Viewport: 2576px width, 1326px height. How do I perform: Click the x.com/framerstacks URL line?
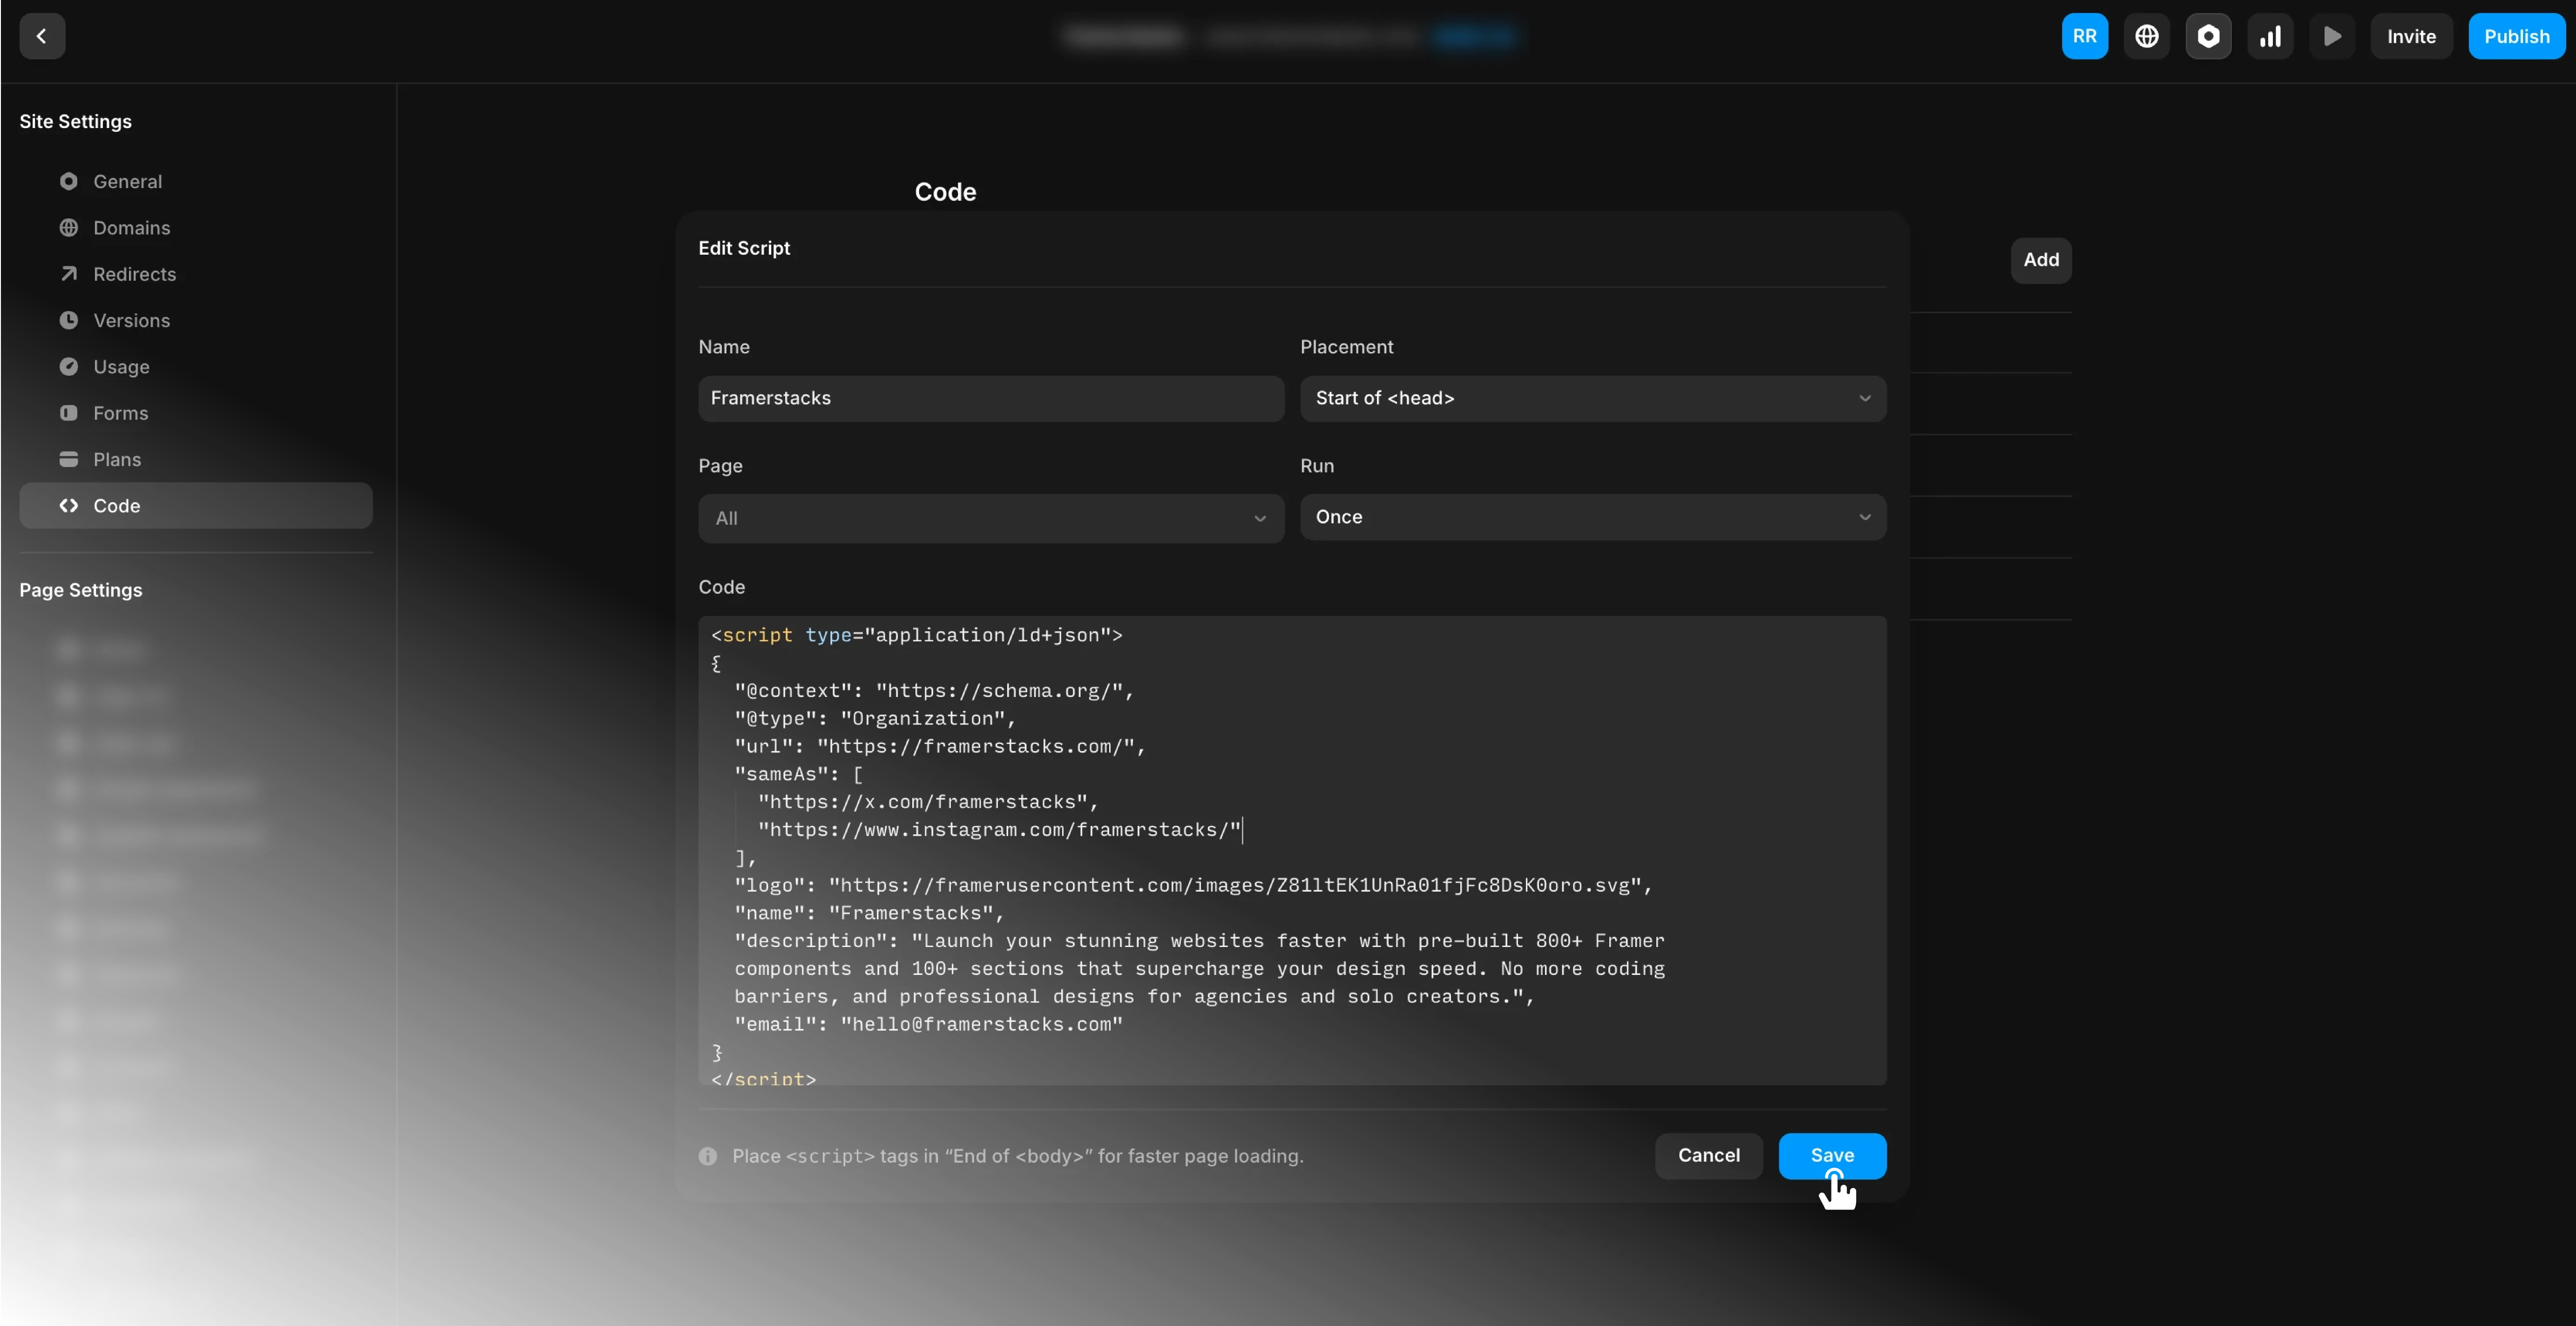(928, 802)
